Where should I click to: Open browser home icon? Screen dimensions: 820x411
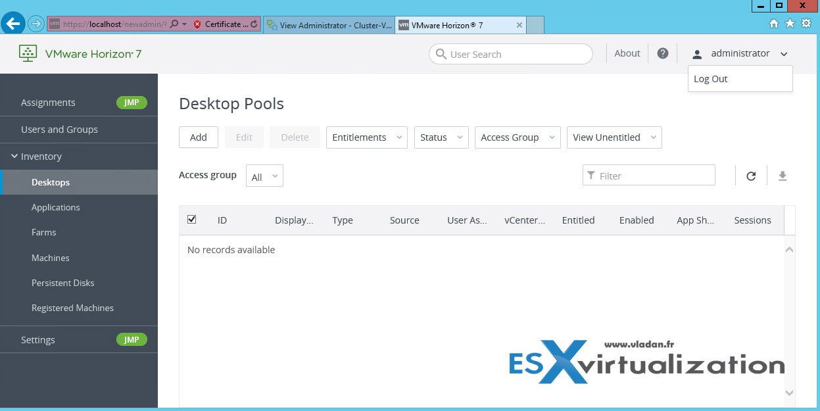point(774,24)
